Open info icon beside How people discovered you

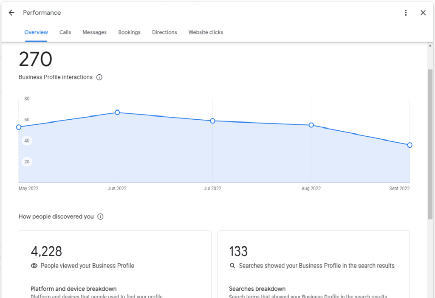(x=100, y=217)
